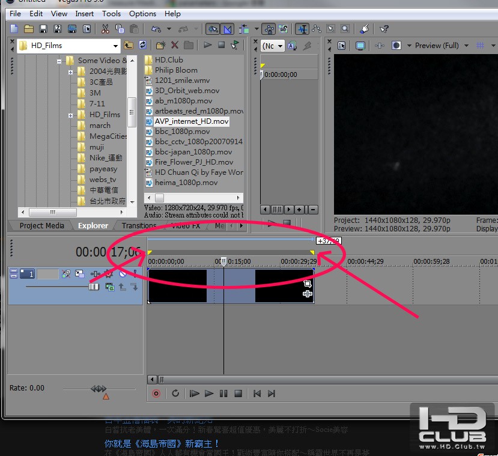Toggle Automatic Crossfades button
The width and height of the screenshot is (498, 456).
228,29
